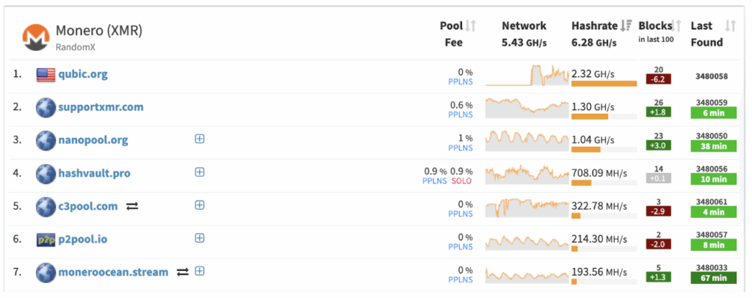The image size is (752, 298).
Task: Sort by Blocks in last 100
Action: click(x=677, y=26)
